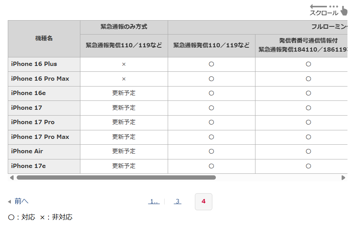Image resolution: width=356 pixels, height=225 pixels.
Task: Click 更新予定 in the iPhone 16e row
Action: (124, 93)
